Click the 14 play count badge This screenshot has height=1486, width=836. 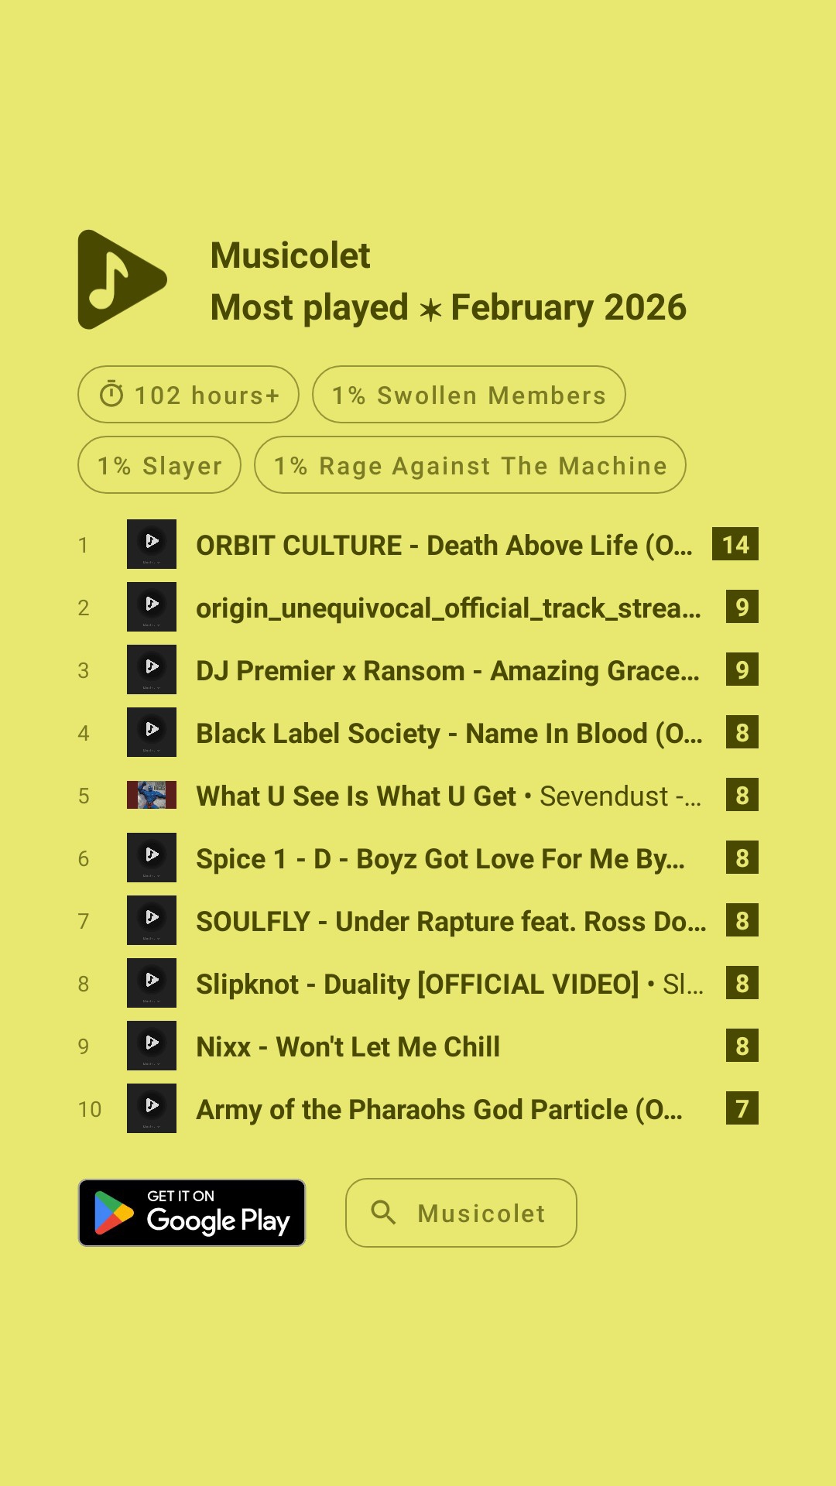tap(735, 544)
